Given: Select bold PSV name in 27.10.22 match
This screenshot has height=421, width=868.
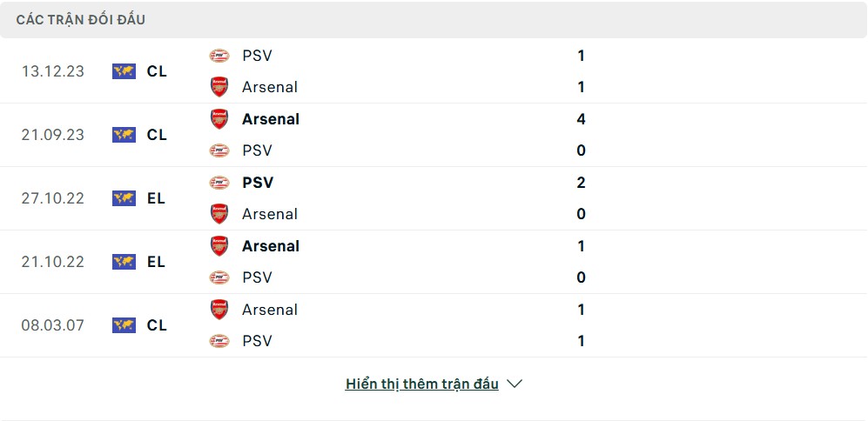Looking at the screenshot, I should pos(258,183).
